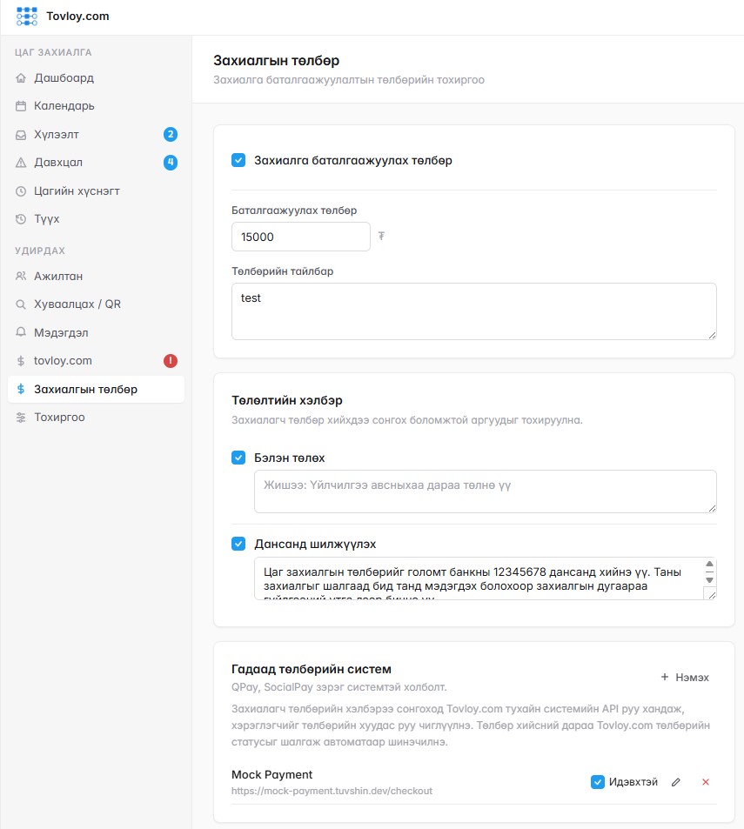
Task: Delete Mock Payment with red X icon
Action: click(706, 782)
